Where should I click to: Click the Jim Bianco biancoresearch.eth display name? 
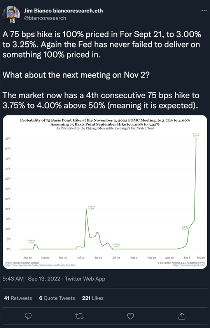click(63, 11)
